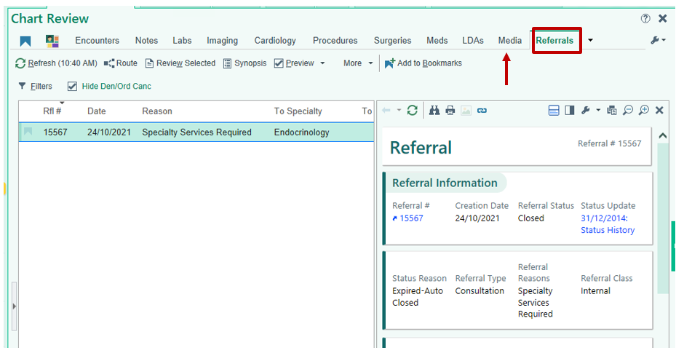Open the LDAs tab

point(473,41)
